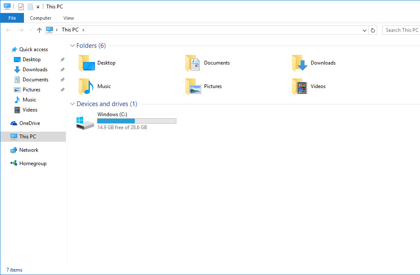Switch to the View ribbon tab
The width and height of the screenshot is (420, 275).
tap(68, 18)
